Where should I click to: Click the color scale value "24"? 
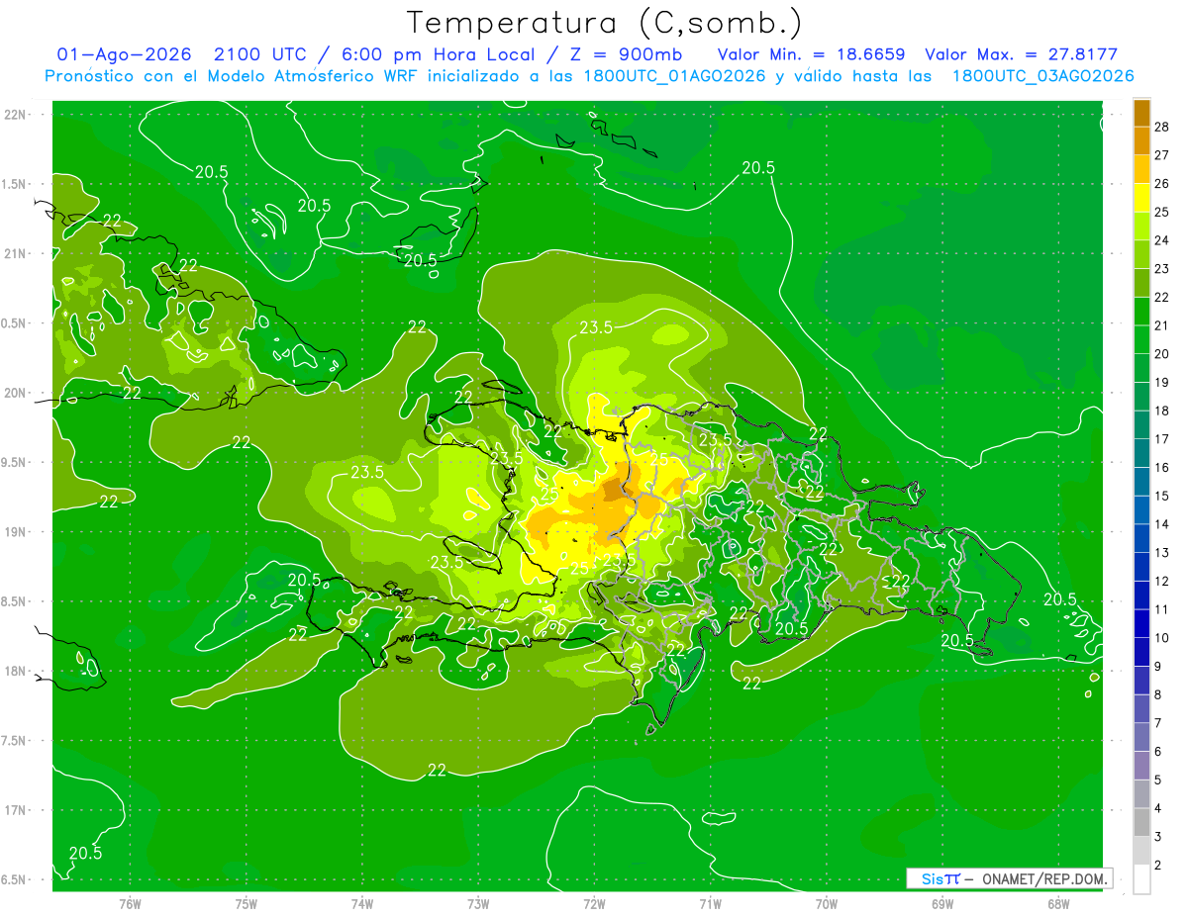(1161, 240)
